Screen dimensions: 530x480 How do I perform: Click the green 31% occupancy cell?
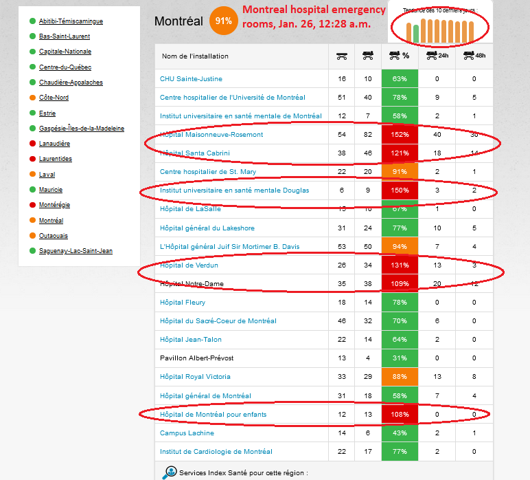coord(400,358)
